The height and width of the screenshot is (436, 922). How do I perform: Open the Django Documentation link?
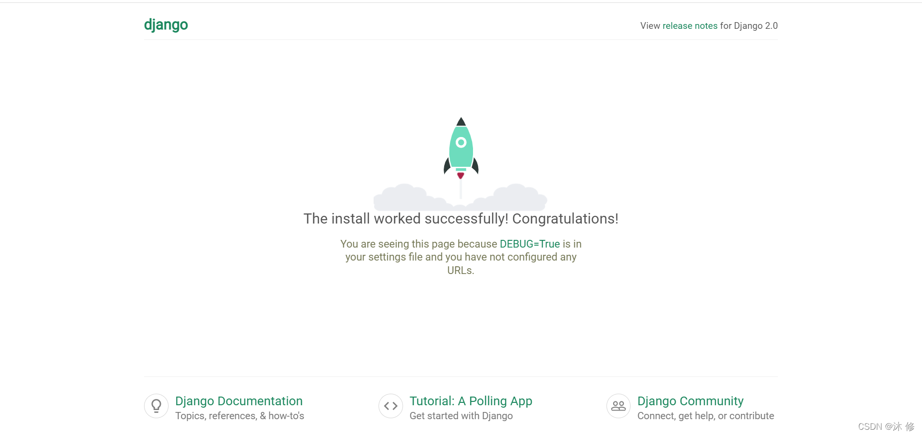pos(239,401)
